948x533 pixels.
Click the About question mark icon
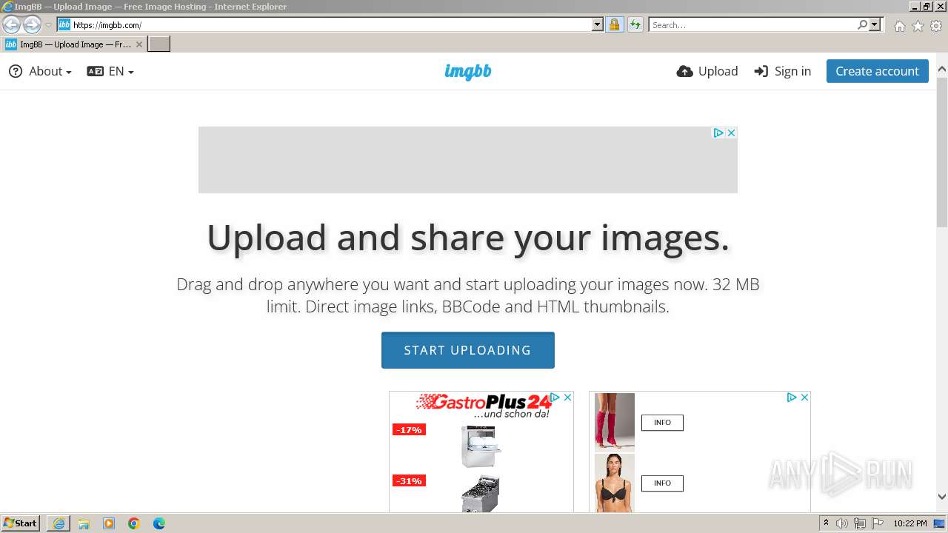point(16,71)
